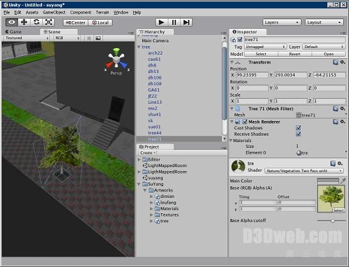Expand the dimian asset
The image size is (349, 267).
151,197
